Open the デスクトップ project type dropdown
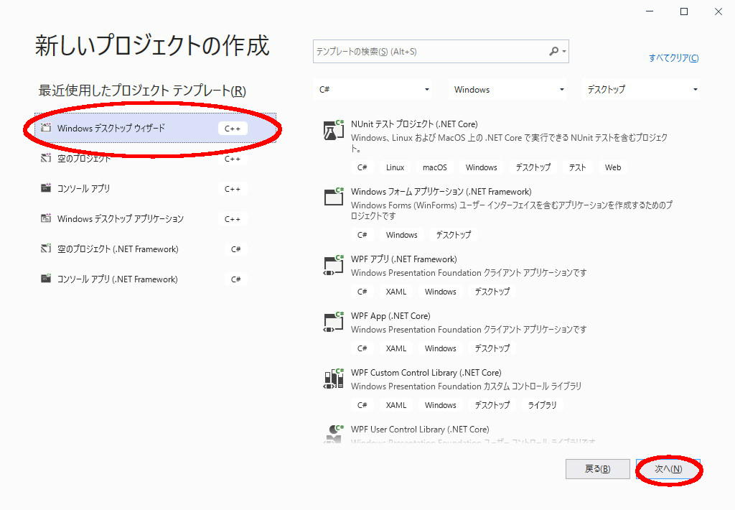 click(x=641, y=89)
